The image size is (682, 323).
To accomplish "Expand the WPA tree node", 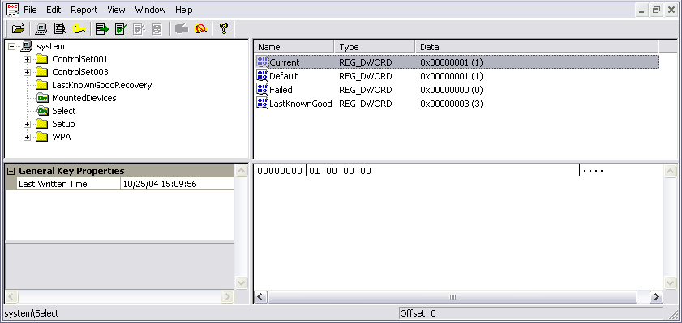I will click(x=28, y=138).
